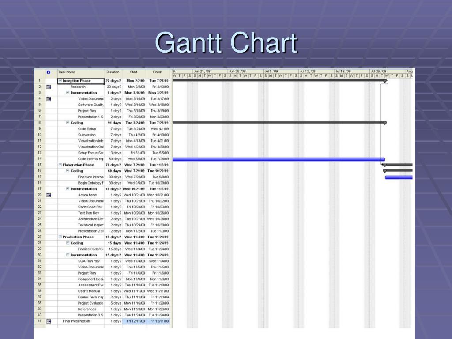This screenshot has width=452, height=339.
Task: Collapse the Elaboration Phase summary task
Action: [60, 165]
